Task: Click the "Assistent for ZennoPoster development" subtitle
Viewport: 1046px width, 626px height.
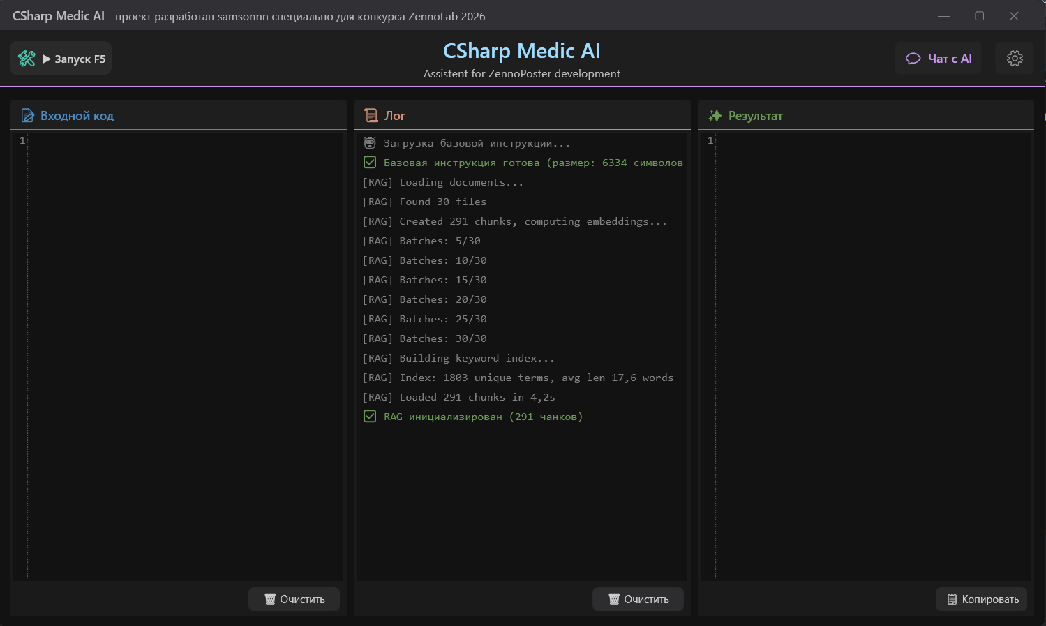Action: coord(521,74)
